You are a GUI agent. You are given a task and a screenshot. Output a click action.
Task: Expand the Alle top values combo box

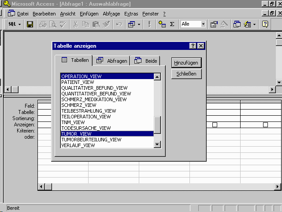click(203, 24)
